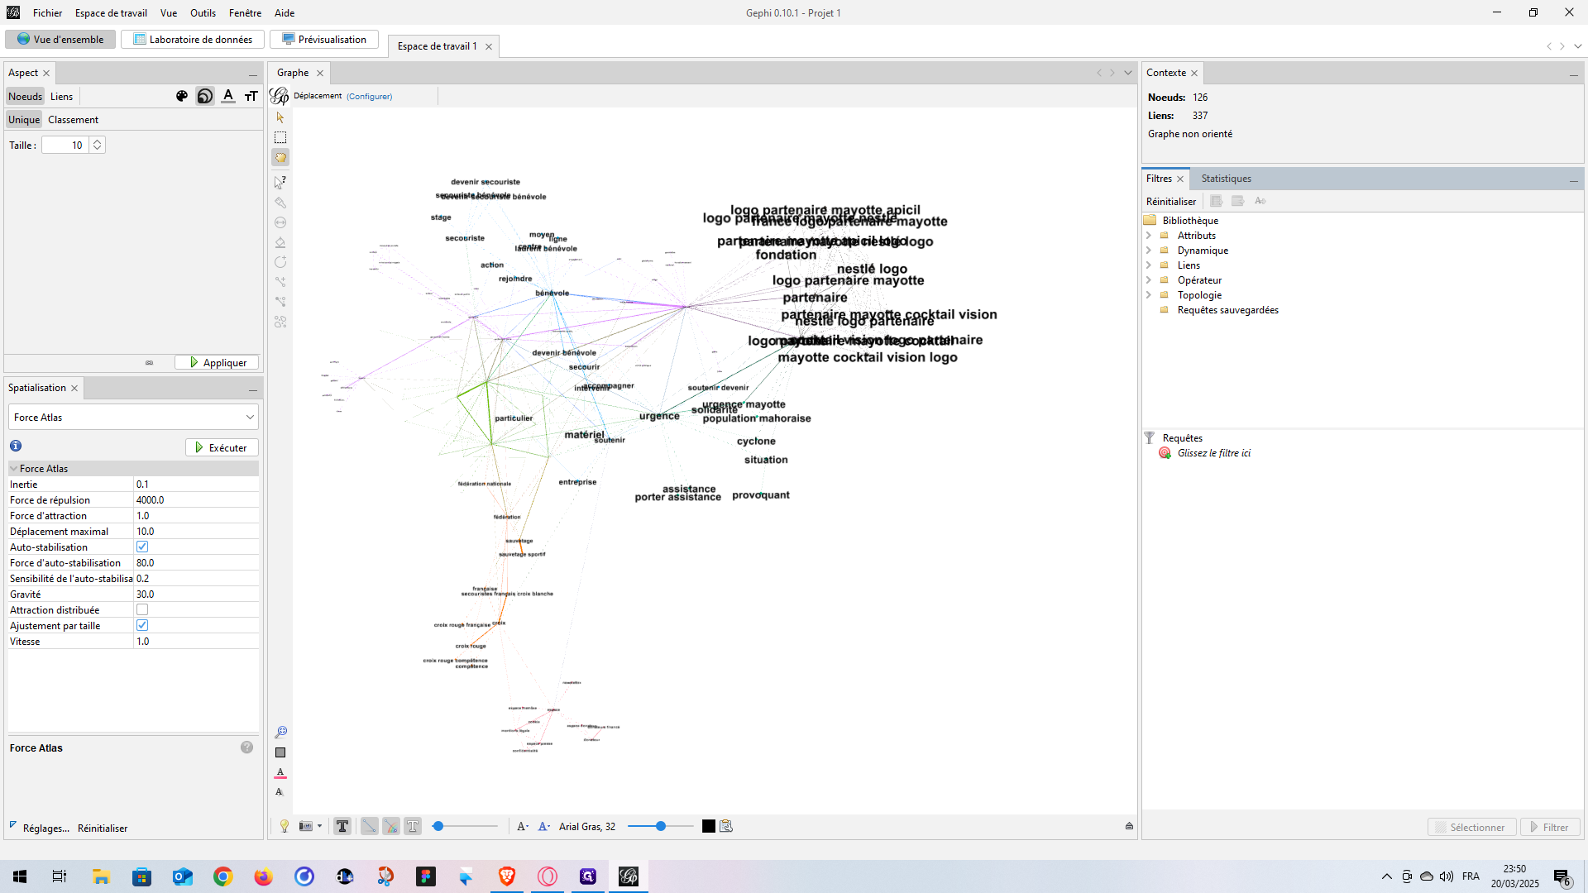Switch Aspect to Liens mode

point(61,96)
